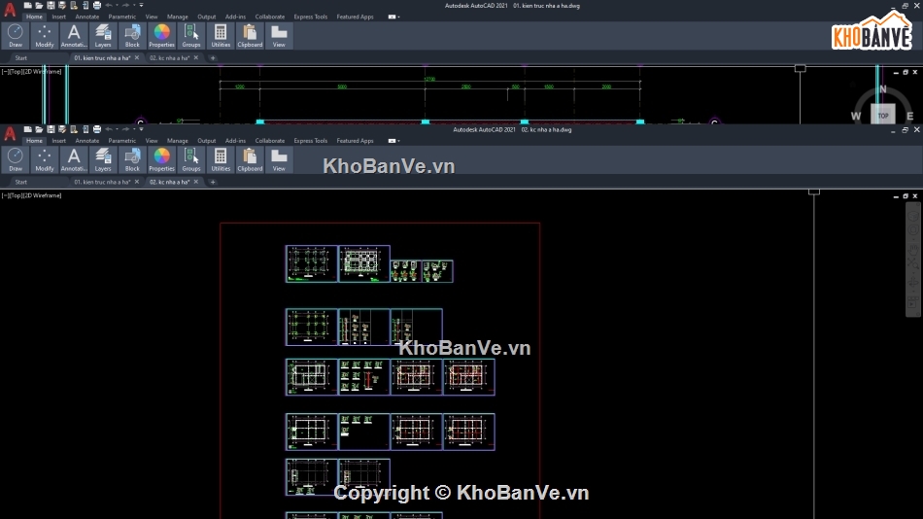This screenshot has width=923, height=519.
Task: Click New file icon in top window toolbar
Action: [27, 5]
